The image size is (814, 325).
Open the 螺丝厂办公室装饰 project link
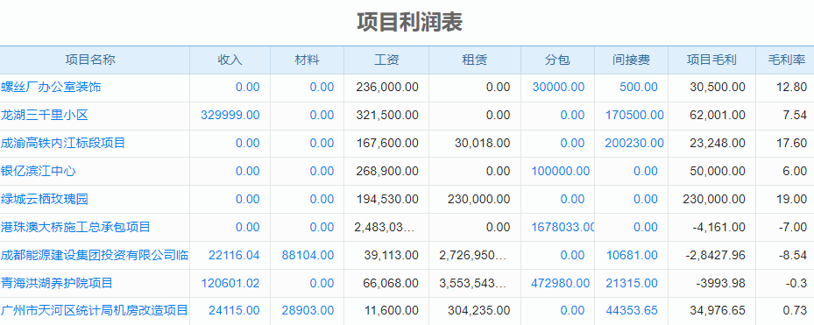51,88
